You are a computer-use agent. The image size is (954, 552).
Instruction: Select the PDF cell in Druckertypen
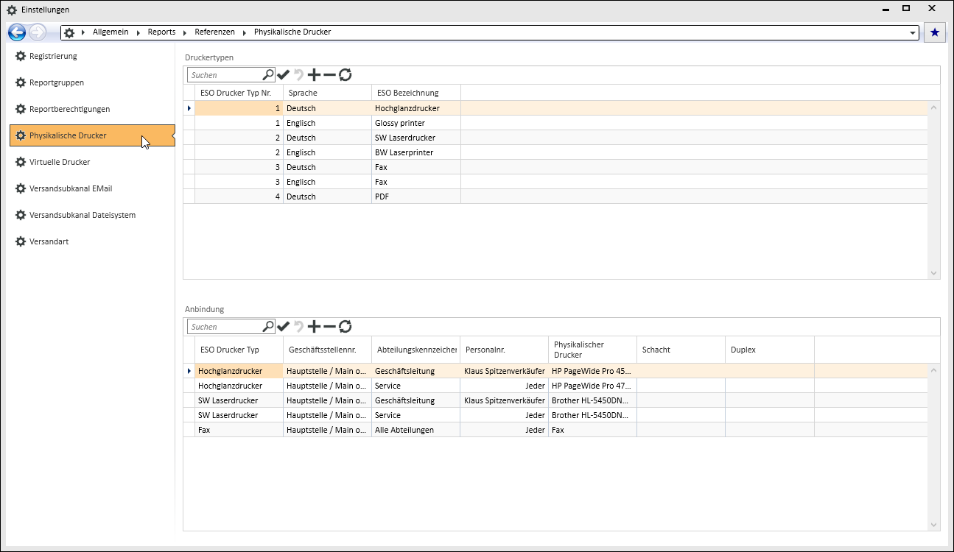point(416,197)
